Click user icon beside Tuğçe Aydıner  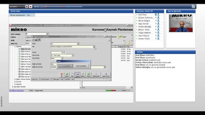click(x=158, y=32)
